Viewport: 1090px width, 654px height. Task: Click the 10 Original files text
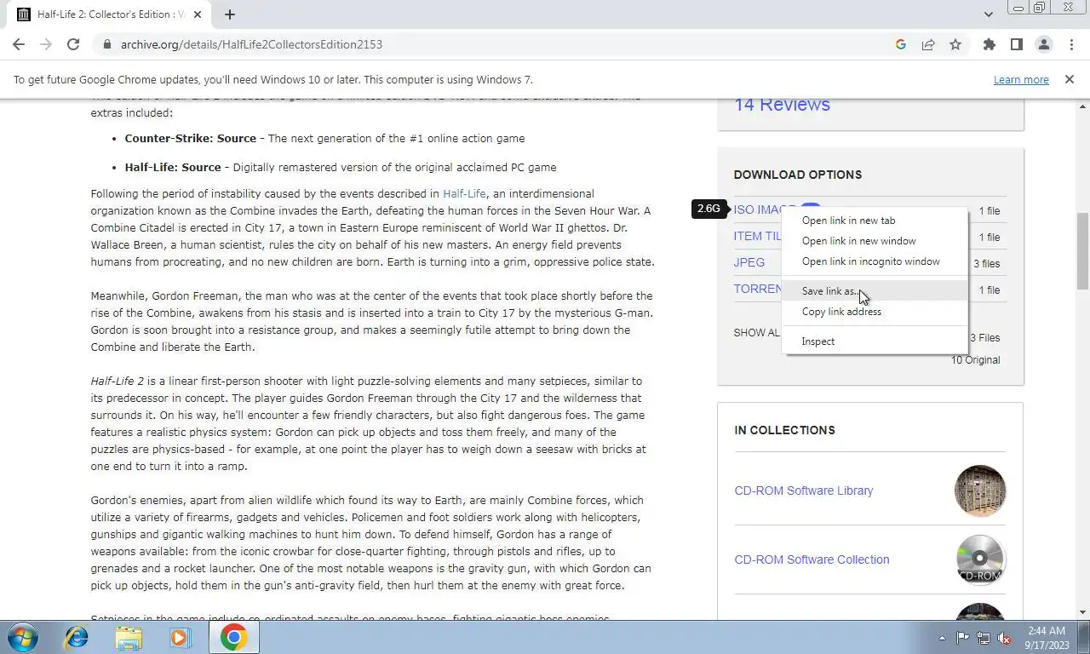pyautogui.click(x=976, y=360)
